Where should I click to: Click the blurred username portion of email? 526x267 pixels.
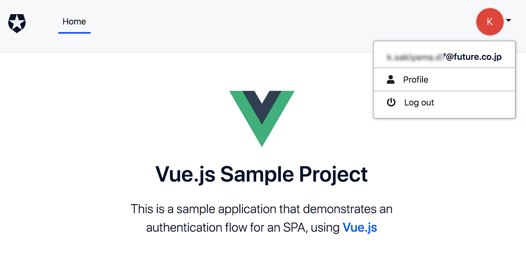(416, 57)
